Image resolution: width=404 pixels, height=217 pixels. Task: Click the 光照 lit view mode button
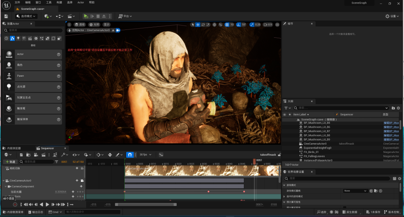[94, 25]
